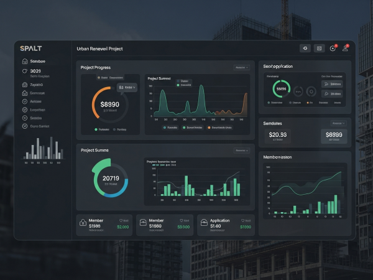Viewport: 373px width, 280px height.
Task: Open the user profile icon
Action: (345, 48)
